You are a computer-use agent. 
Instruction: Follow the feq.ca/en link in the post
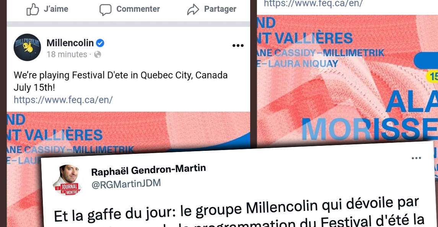[63, 100]
